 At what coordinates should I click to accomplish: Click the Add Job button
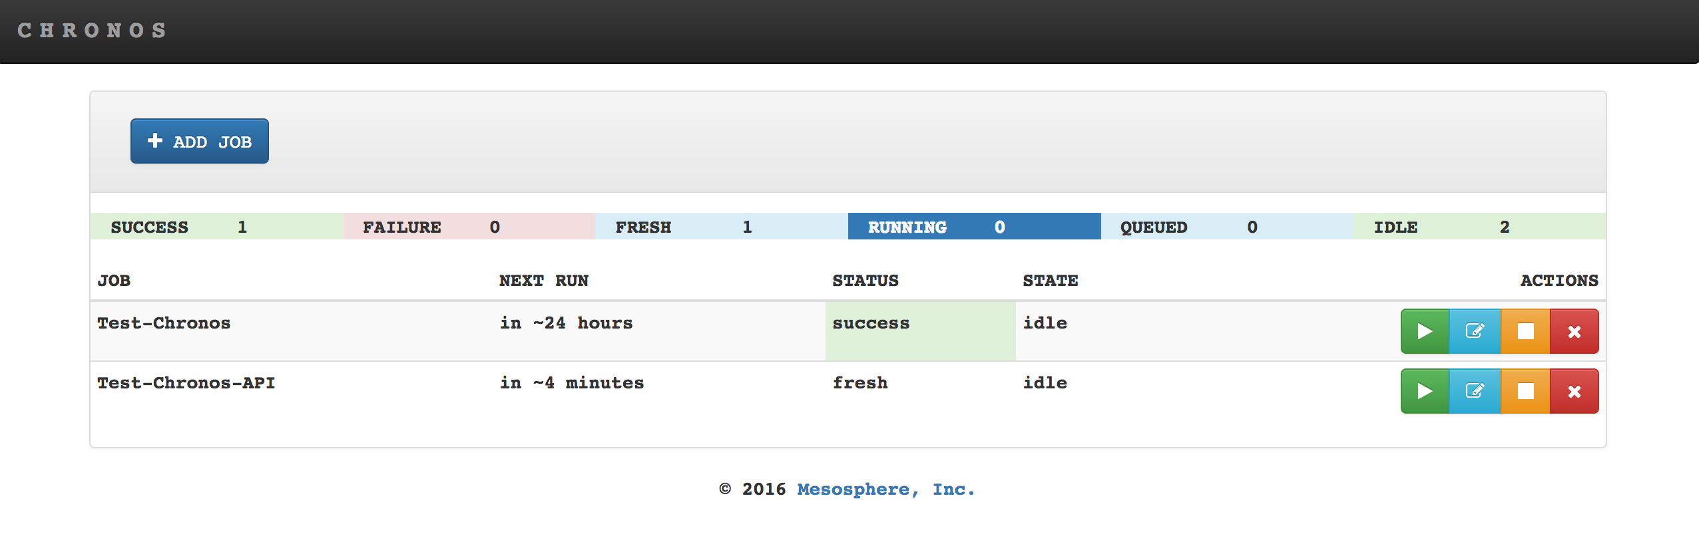[200, 141]
